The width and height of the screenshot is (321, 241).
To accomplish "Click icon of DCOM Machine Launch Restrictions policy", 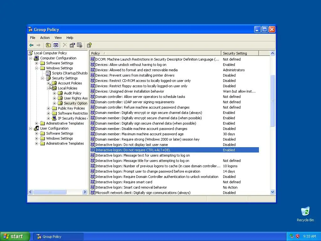I will pyautogui.click(x=93, y=59).
